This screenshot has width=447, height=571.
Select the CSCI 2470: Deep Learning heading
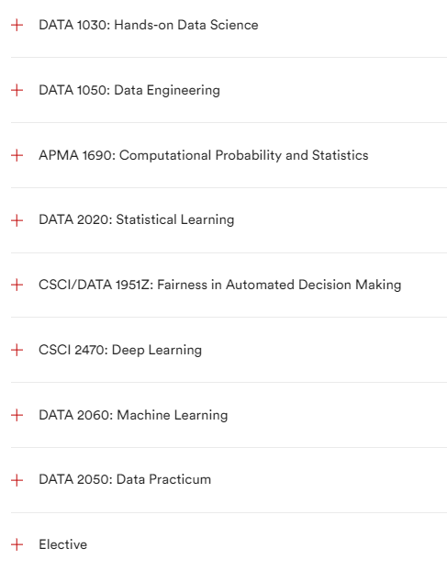click(120, 350)
